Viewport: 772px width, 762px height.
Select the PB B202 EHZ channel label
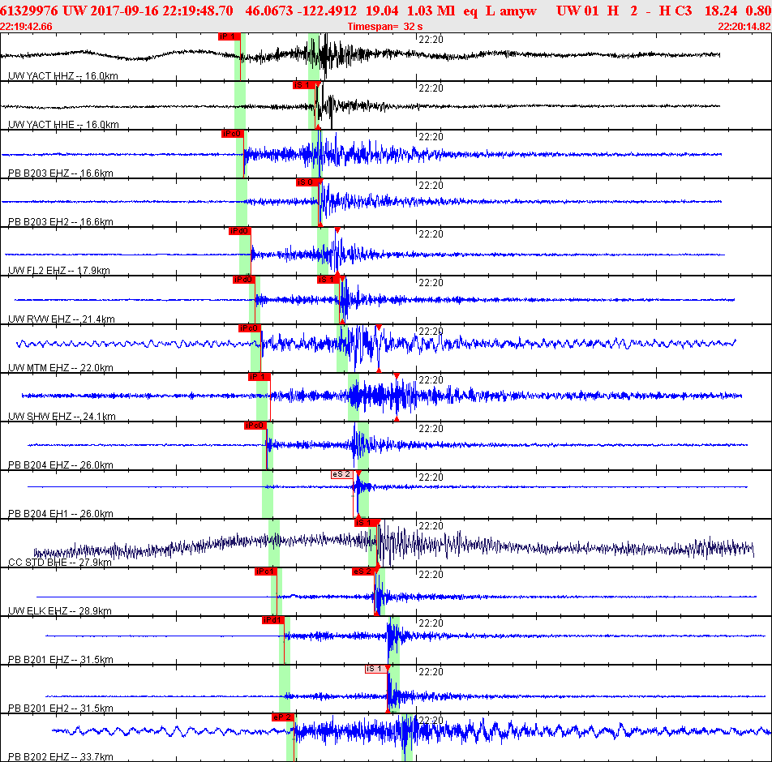(x=61, y=756)
